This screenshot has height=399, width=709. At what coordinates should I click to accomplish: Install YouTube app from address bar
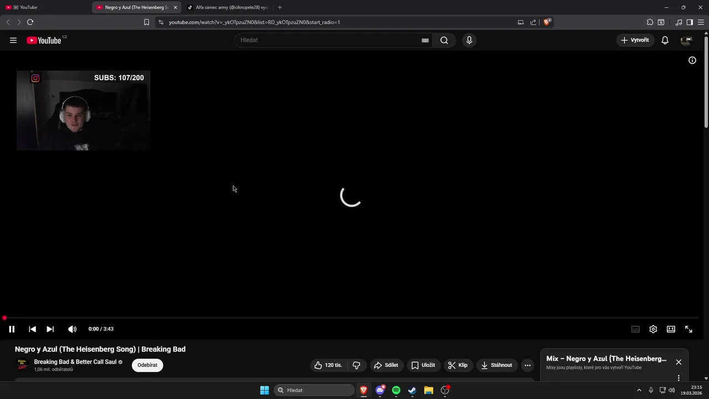pos(521,22)
